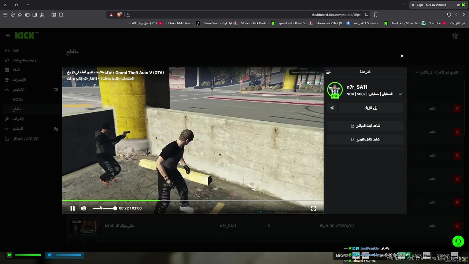The width and height of the screenshot is (469, 264).
Task: Open the YouTube bookmark
Action: [437, 23]
